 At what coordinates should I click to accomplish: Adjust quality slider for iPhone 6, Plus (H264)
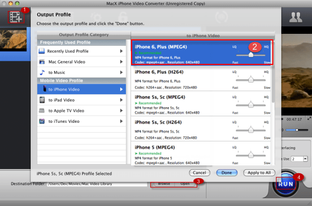251,80
